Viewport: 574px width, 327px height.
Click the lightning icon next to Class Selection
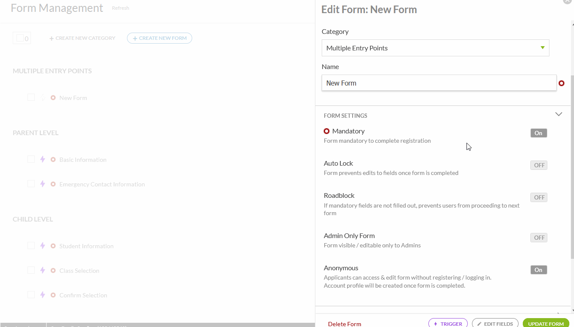pyautogui.click(x=42, y=271)
